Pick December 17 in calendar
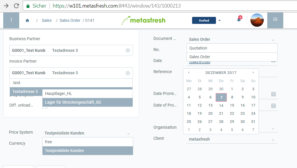This screenshot has height=168, width=297. [x=253, y=105]
